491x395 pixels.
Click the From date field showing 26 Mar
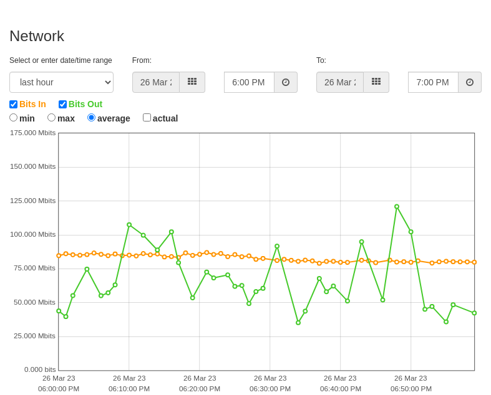156,82
